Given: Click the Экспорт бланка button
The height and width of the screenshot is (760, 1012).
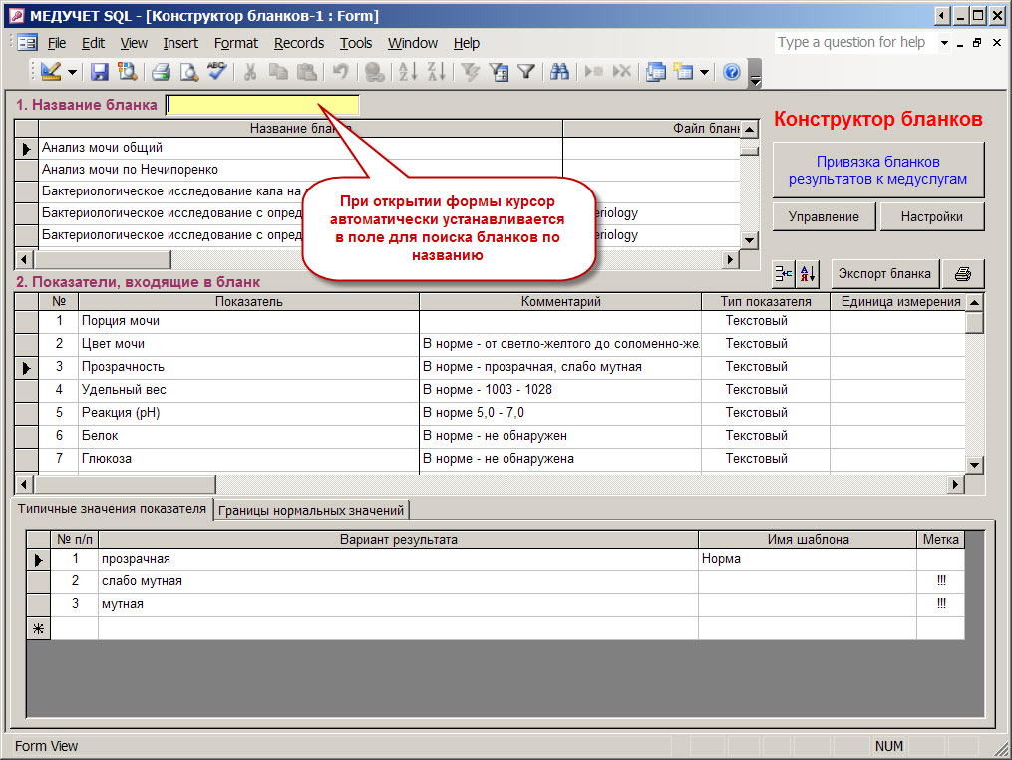Looking at the screenshot, I should 884,274.
